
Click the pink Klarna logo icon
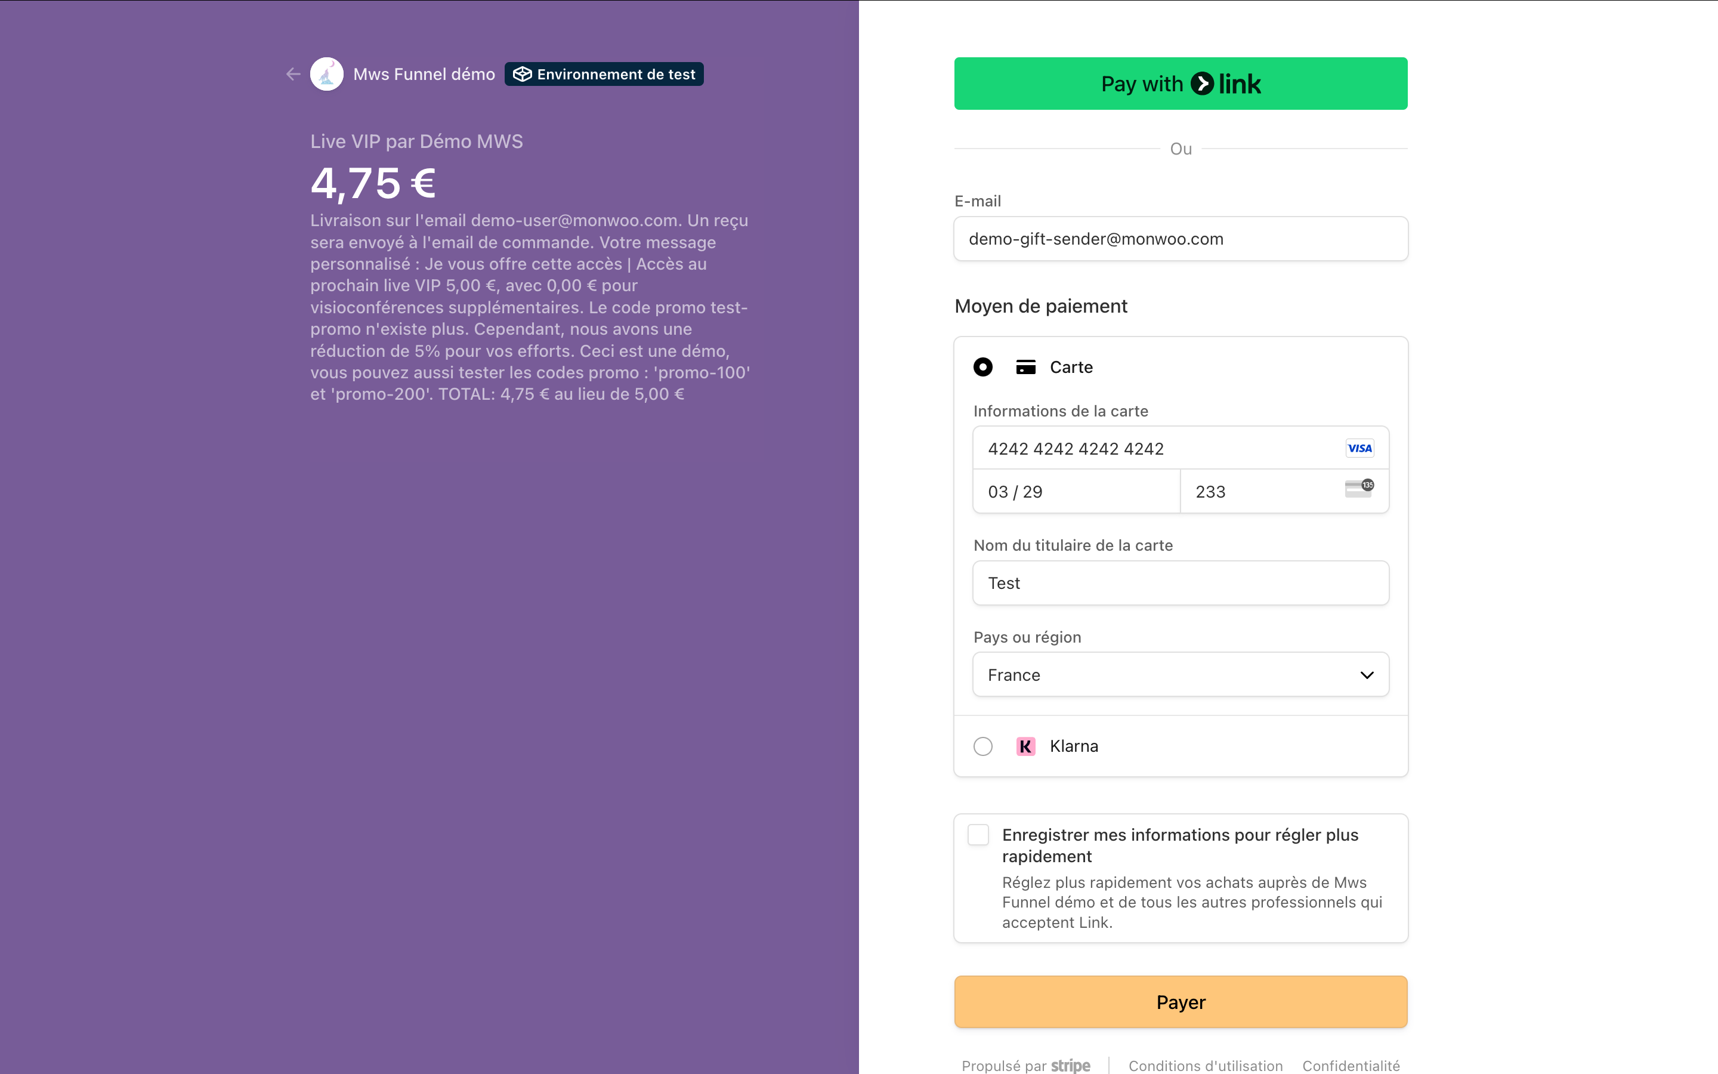1026,746
